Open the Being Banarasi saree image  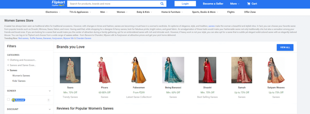click(x=173, y=70)
